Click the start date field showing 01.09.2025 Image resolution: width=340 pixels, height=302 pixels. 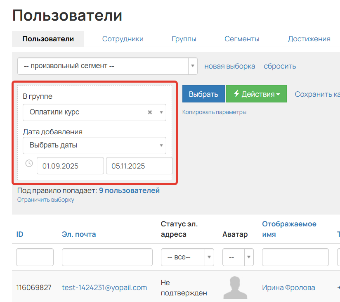(x=70, y=165)
